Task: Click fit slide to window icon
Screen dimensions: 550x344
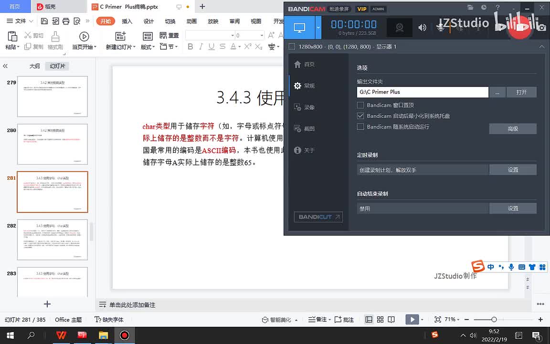Action: click(437, 320)
